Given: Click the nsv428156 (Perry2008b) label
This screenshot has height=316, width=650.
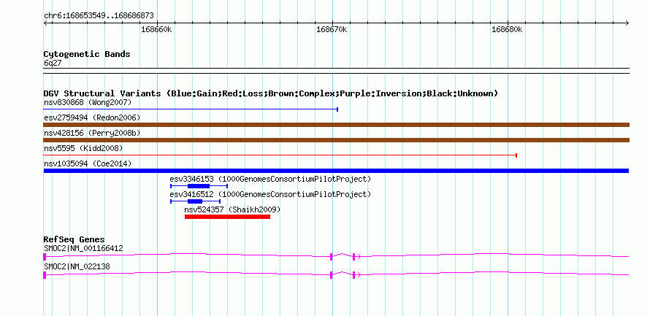Looking at the screenshot, I should click(x=92, y=133).
